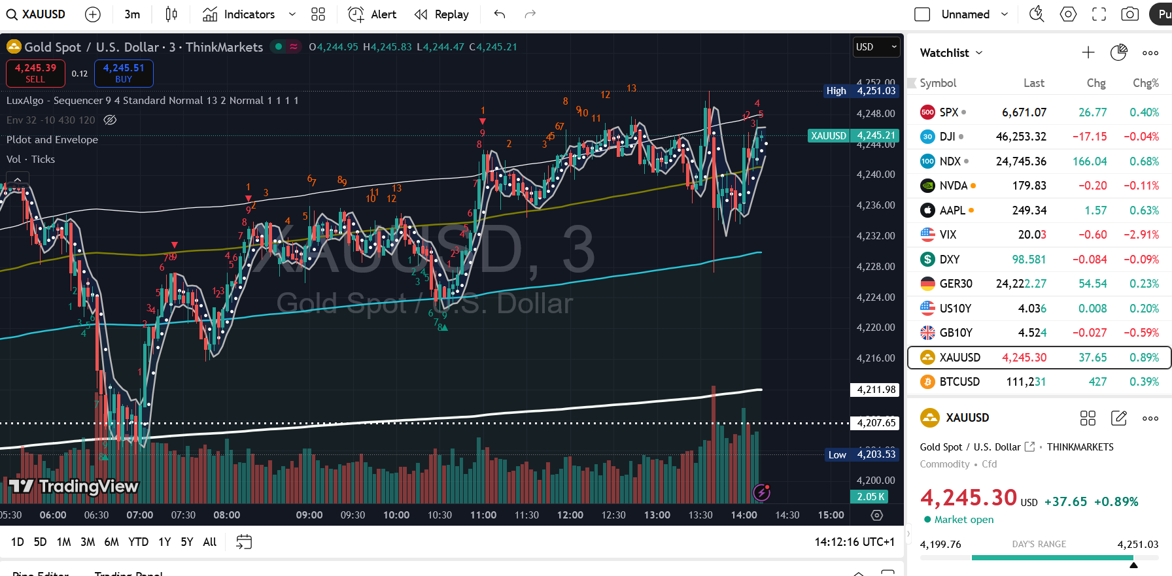Screen dimensions: 1172x576
Task: Open chart settings hexagon icon
Action: (x=1068, y=14)
